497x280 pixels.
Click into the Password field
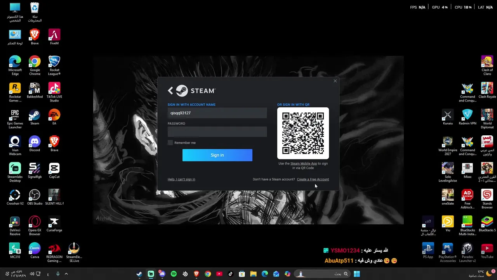[x=217, y=132]
